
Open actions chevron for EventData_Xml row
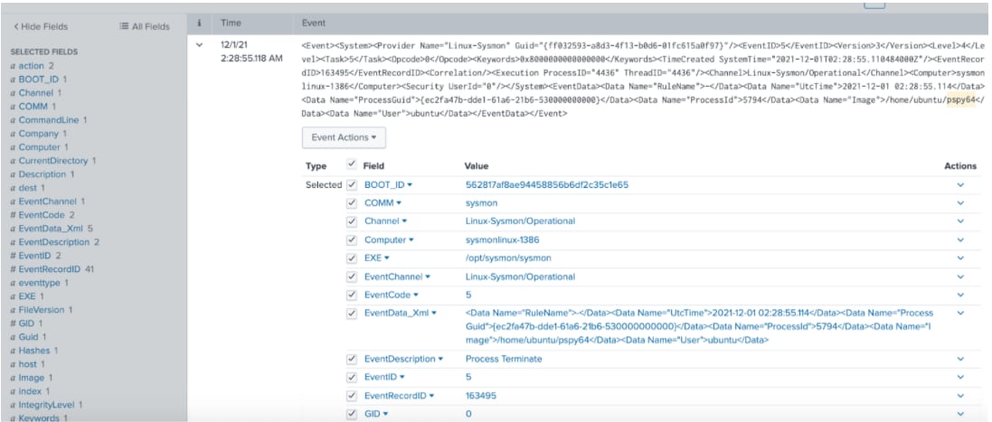click(x=960, y=313)
